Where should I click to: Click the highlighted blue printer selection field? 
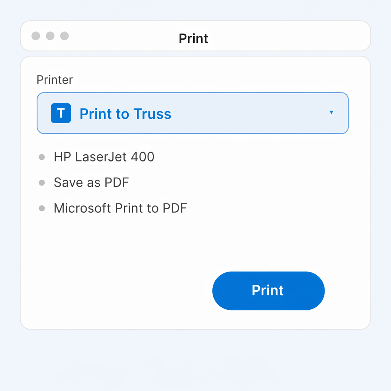pos(192,113)
